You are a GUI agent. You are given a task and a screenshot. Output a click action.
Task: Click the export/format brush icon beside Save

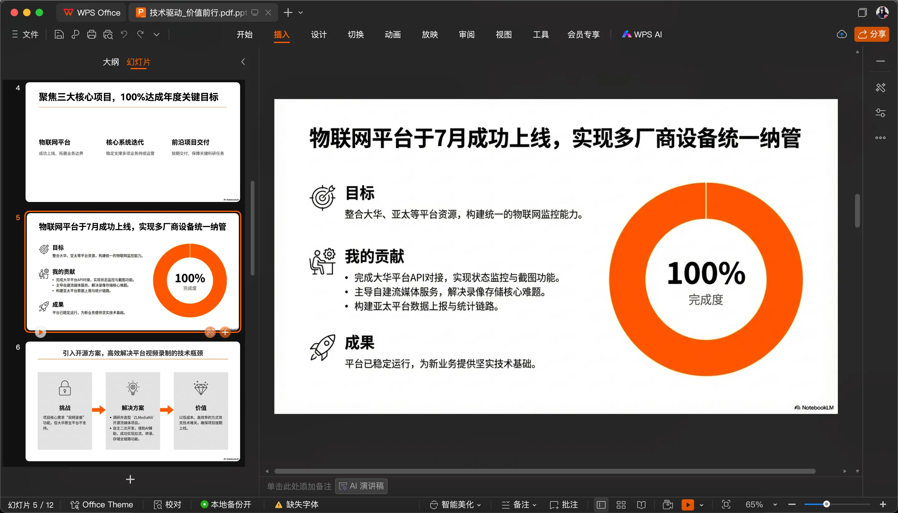click(75, 35)
